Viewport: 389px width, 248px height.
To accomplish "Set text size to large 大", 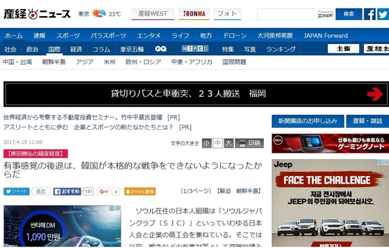I will (228, 143).
